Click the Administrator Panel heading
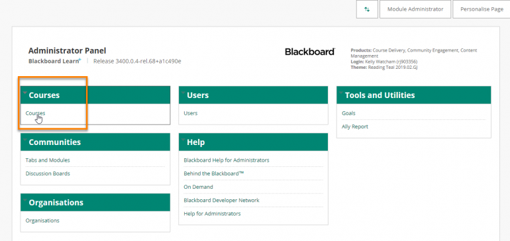The image size is (510, 241). click(x=68, y=51)
